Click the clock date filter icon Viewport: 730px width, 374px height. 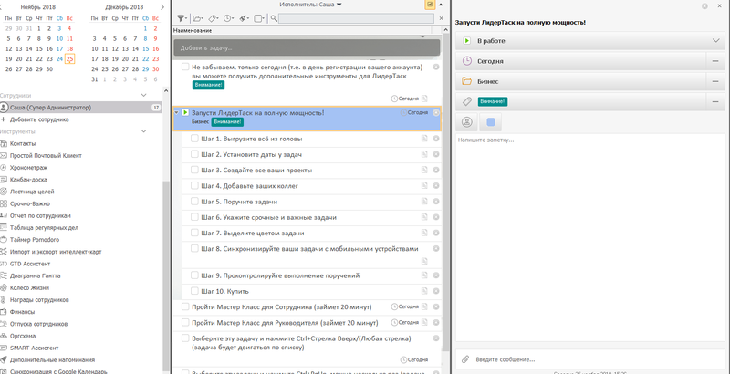coord(228,18)
